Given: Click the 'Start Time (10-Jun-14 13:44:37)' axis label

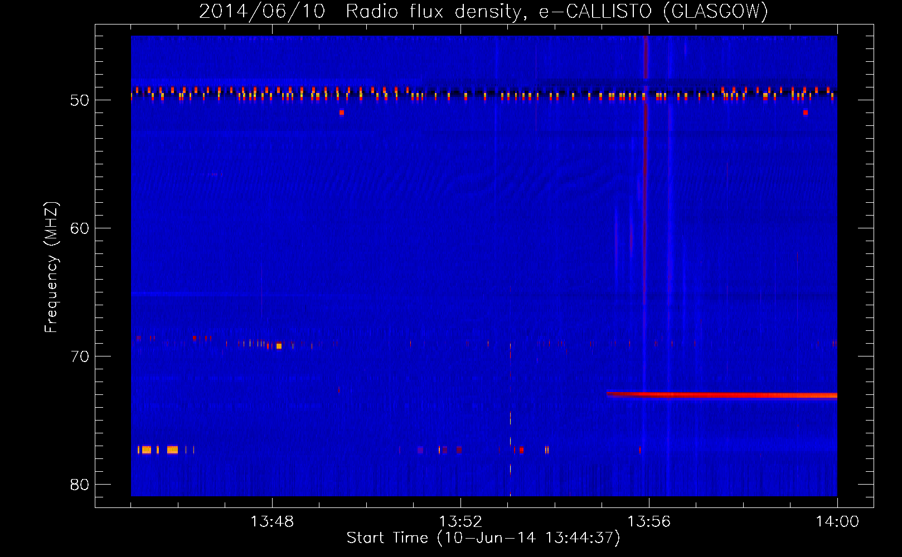Looking at the screenshot, I should coord(483,538).
